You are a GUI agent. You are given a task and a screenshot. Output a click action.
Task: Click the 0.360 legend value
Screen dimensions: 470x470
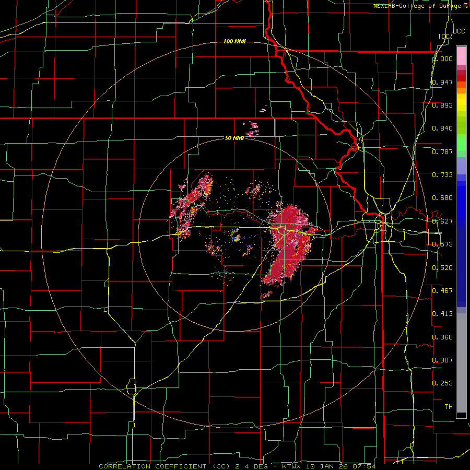click(442, 337)
